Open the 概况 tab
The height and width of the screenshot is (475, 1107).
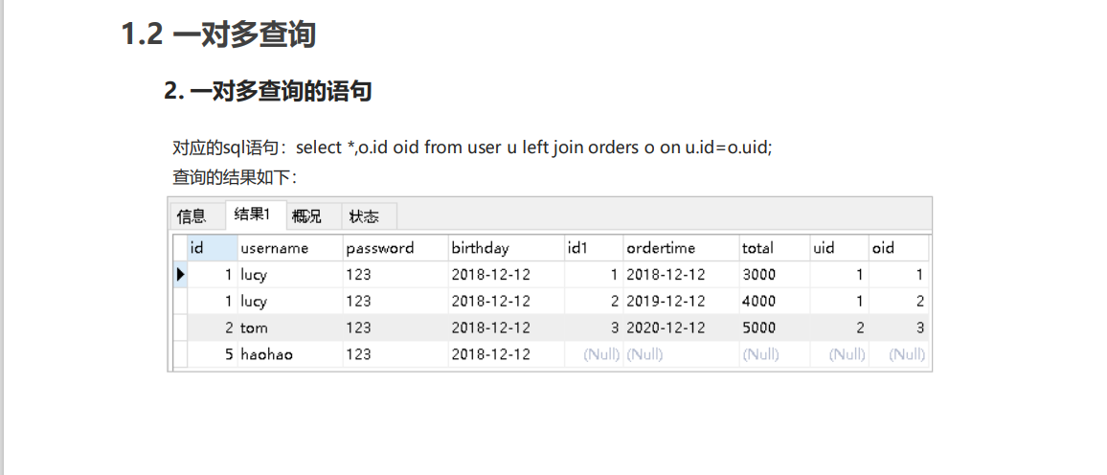click(306, 216)
